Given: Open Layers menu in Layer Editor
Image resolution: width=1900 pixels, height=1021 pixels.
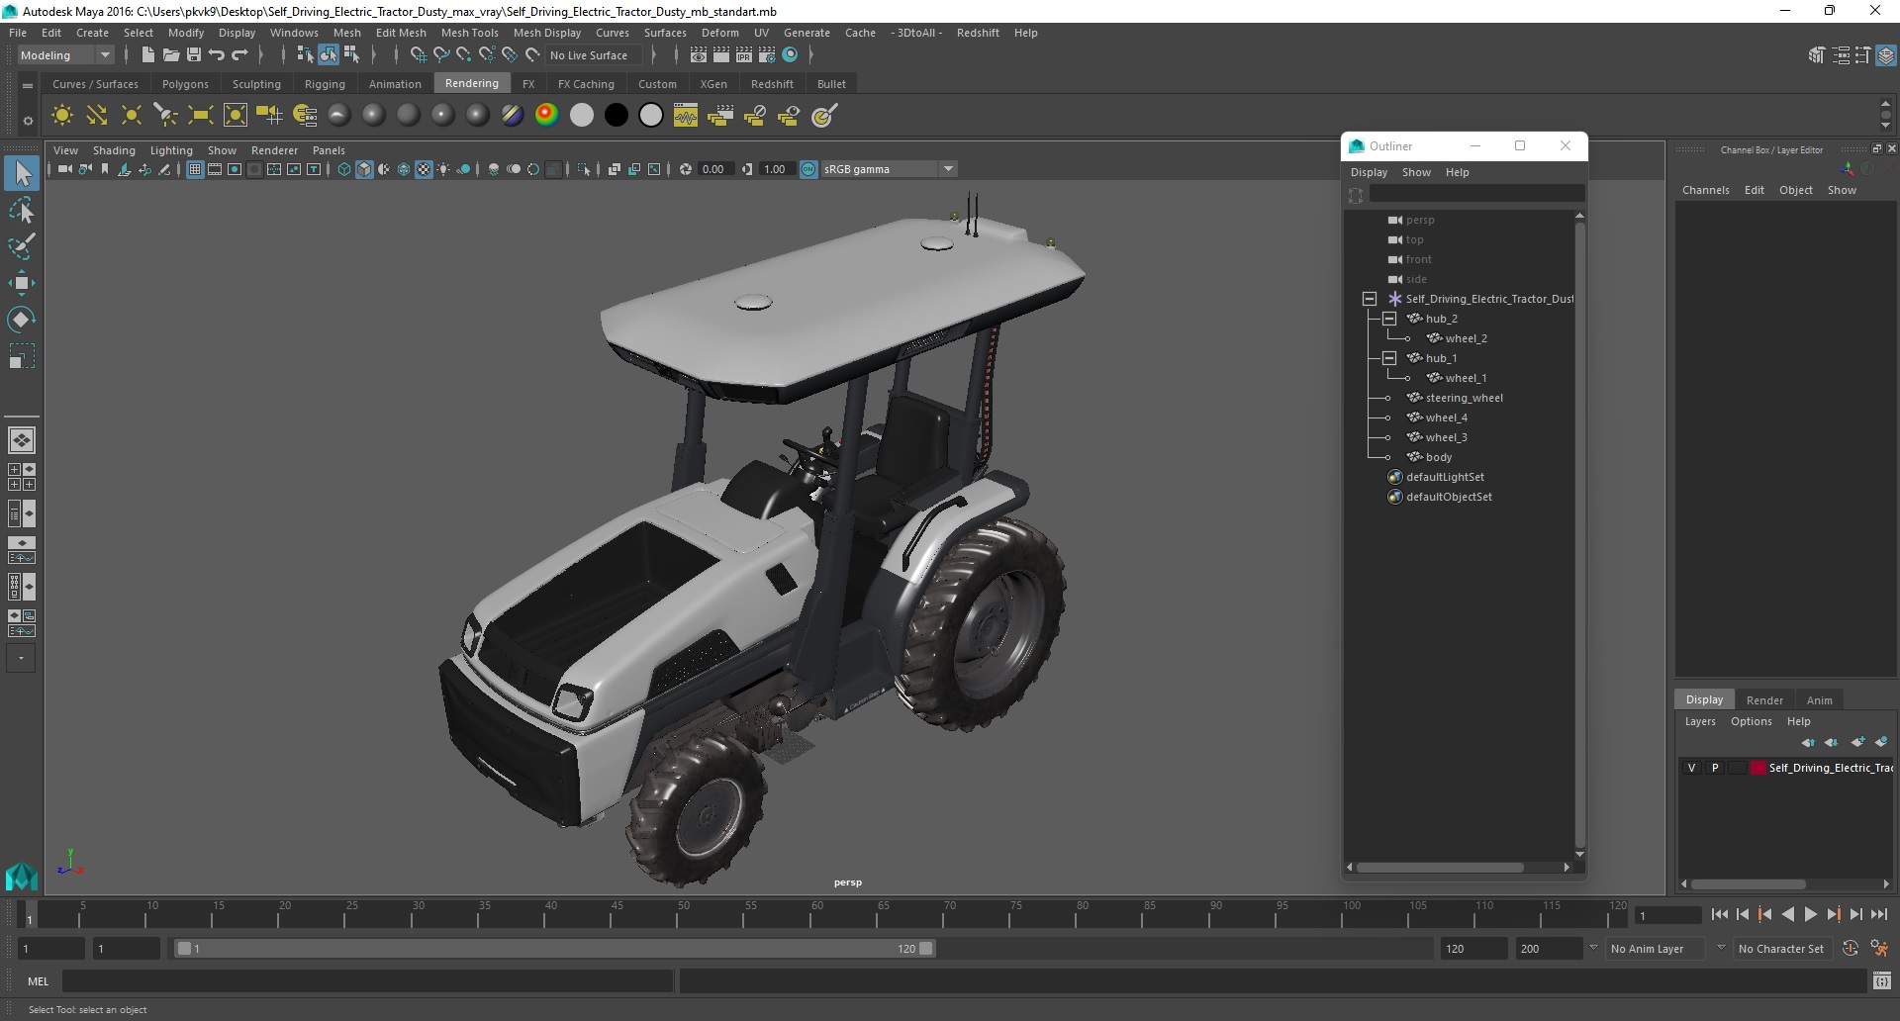Looking at the screenshot, I should (1700, 721).
